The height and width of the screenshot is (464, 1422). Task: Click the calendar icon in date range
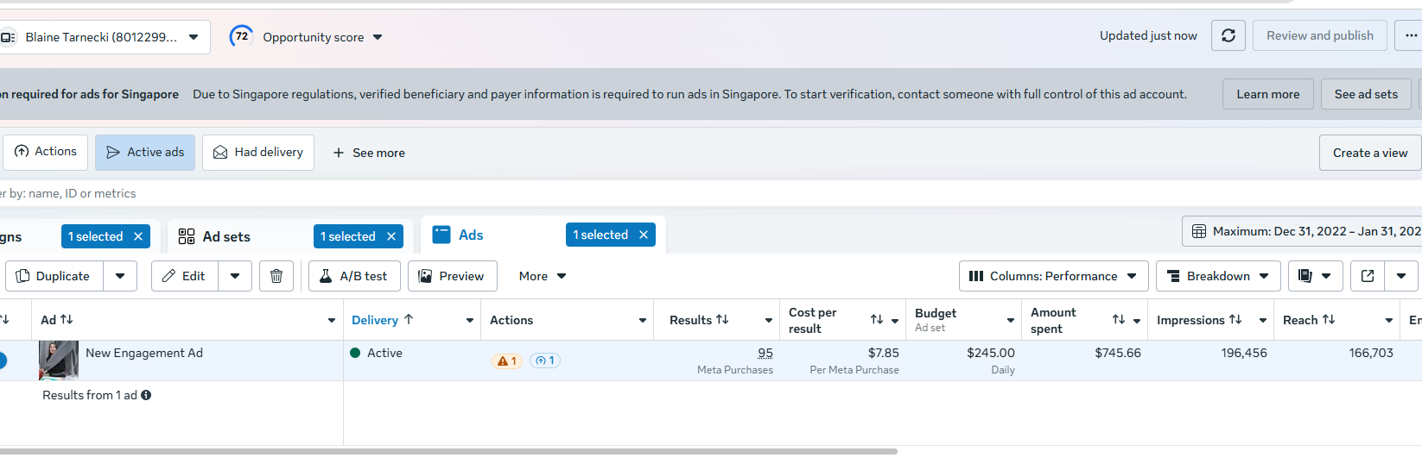(x=1199, y=231)
